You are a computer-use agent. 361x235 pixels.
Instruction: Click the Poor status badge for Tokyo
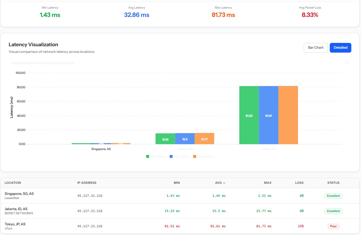(x=333, y=226)
